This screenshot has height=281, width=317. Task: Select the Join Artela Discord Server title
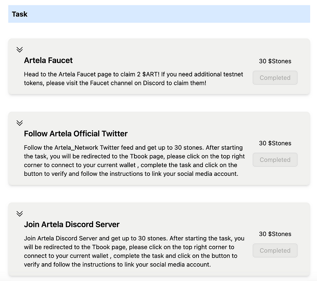tap(72, 224)
